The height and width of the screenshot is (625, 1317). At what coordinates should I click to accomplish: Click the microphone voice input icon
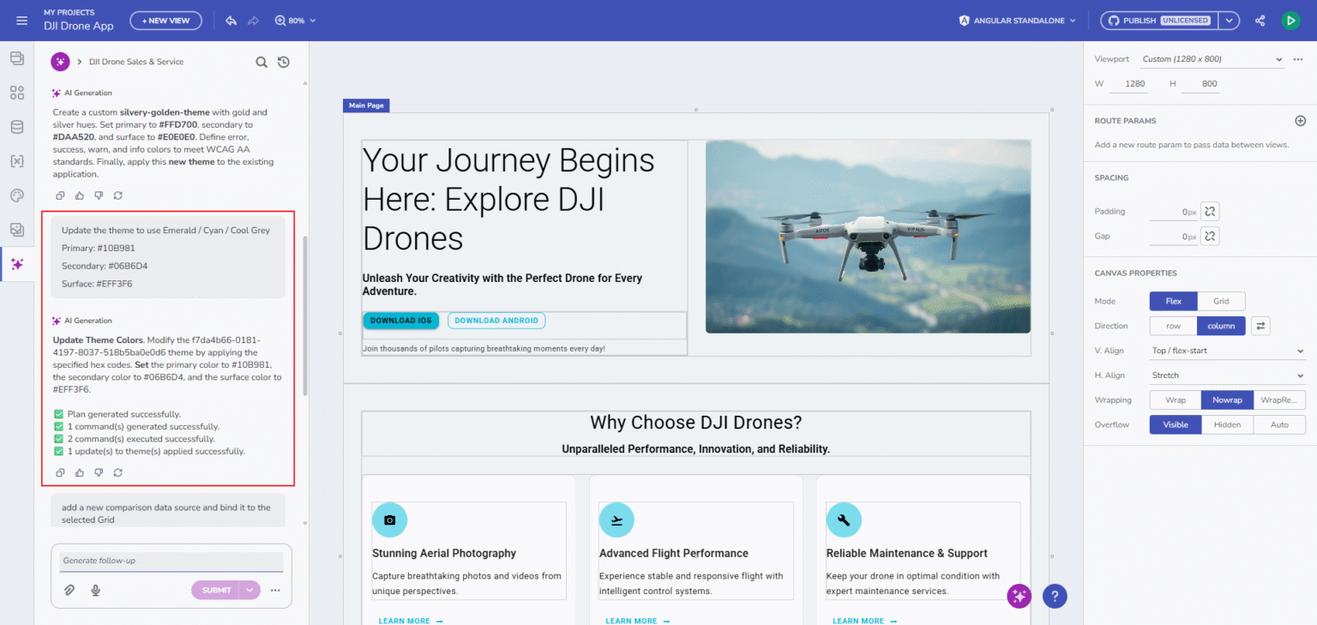96,590
